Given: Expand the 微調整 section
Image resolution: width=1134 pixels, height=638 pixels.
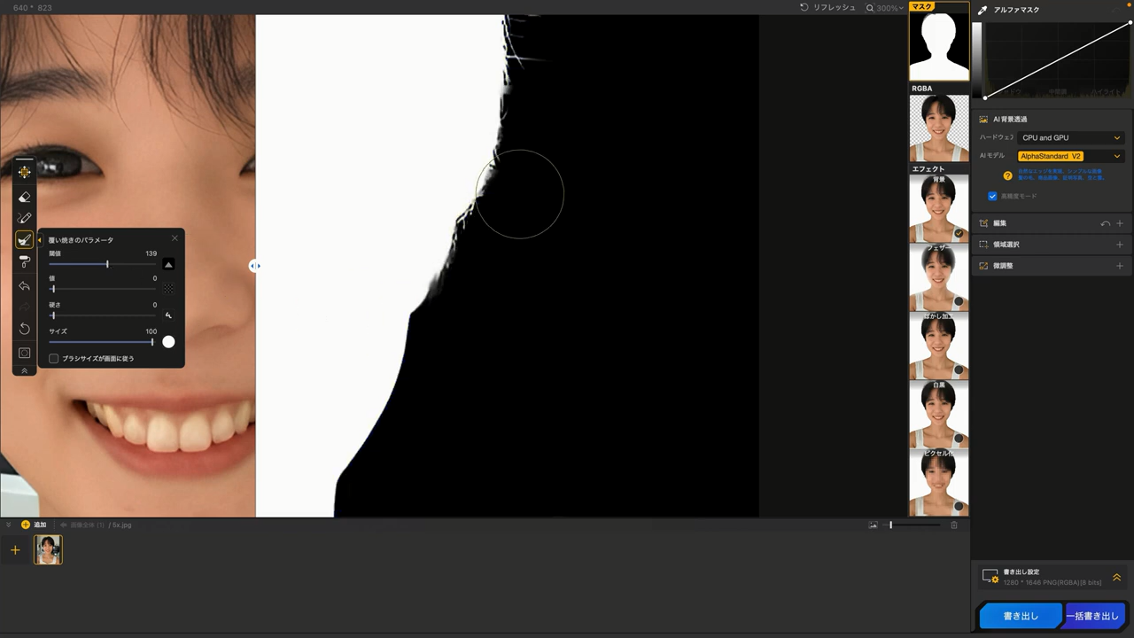Looking at the screenshot, I should [1119, 266].
